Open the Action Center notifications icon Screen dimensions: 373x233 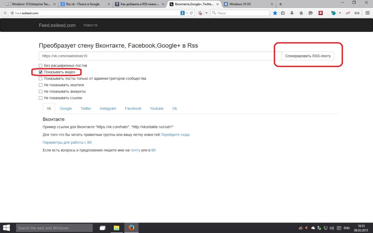point(339,228)
